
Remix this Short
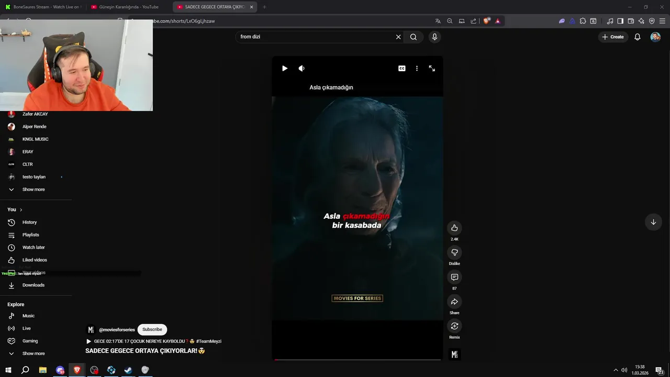(454, 326)
